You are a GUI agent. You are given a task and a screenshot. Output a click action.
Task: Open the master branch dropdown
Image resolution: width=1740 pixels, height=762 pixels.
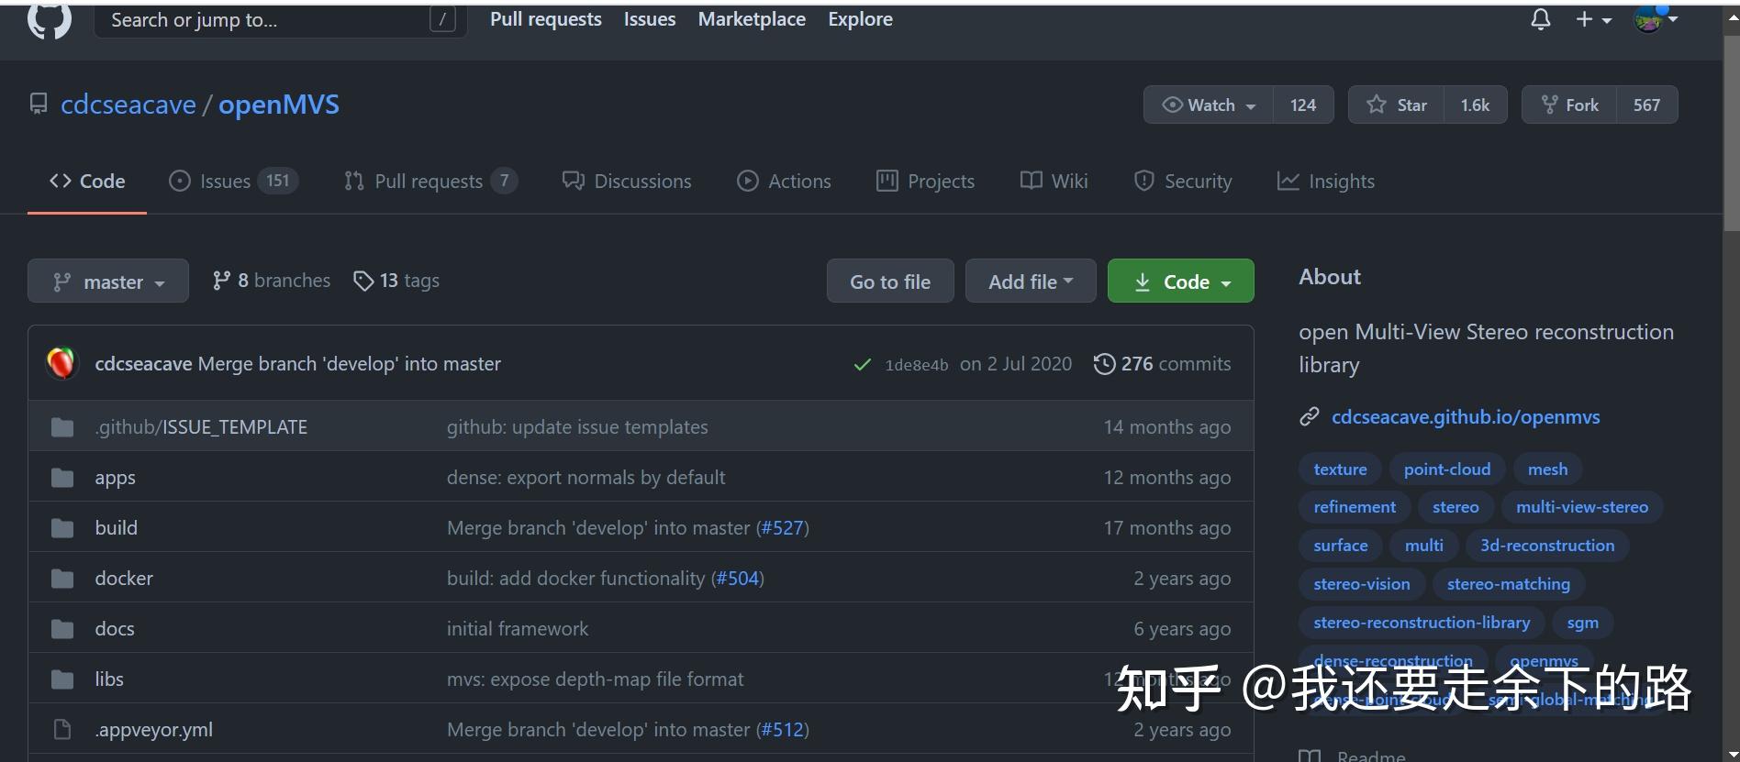pos(108,282)
